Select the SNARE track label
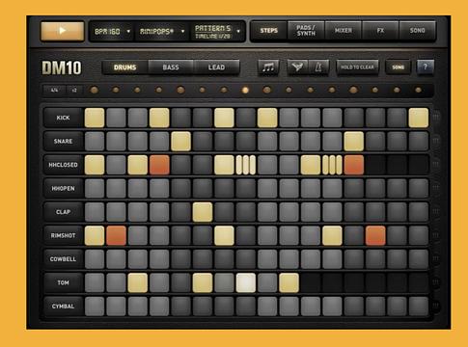The width and height of the screenshot is (468, 347). (x=63, y=141)
